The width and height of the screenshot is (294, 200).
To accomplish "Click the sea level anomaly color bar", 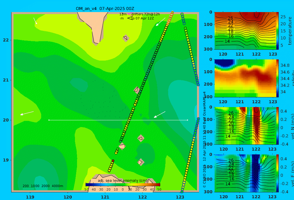I will coord(123,185).
